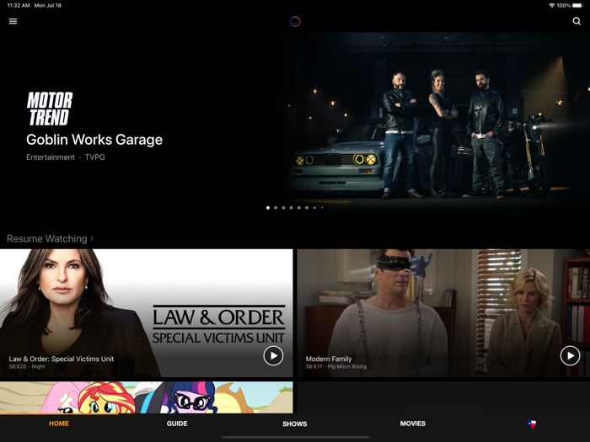Open the Texas flag profile icon
Screen dimensions: 590x442
coord(531,423)
